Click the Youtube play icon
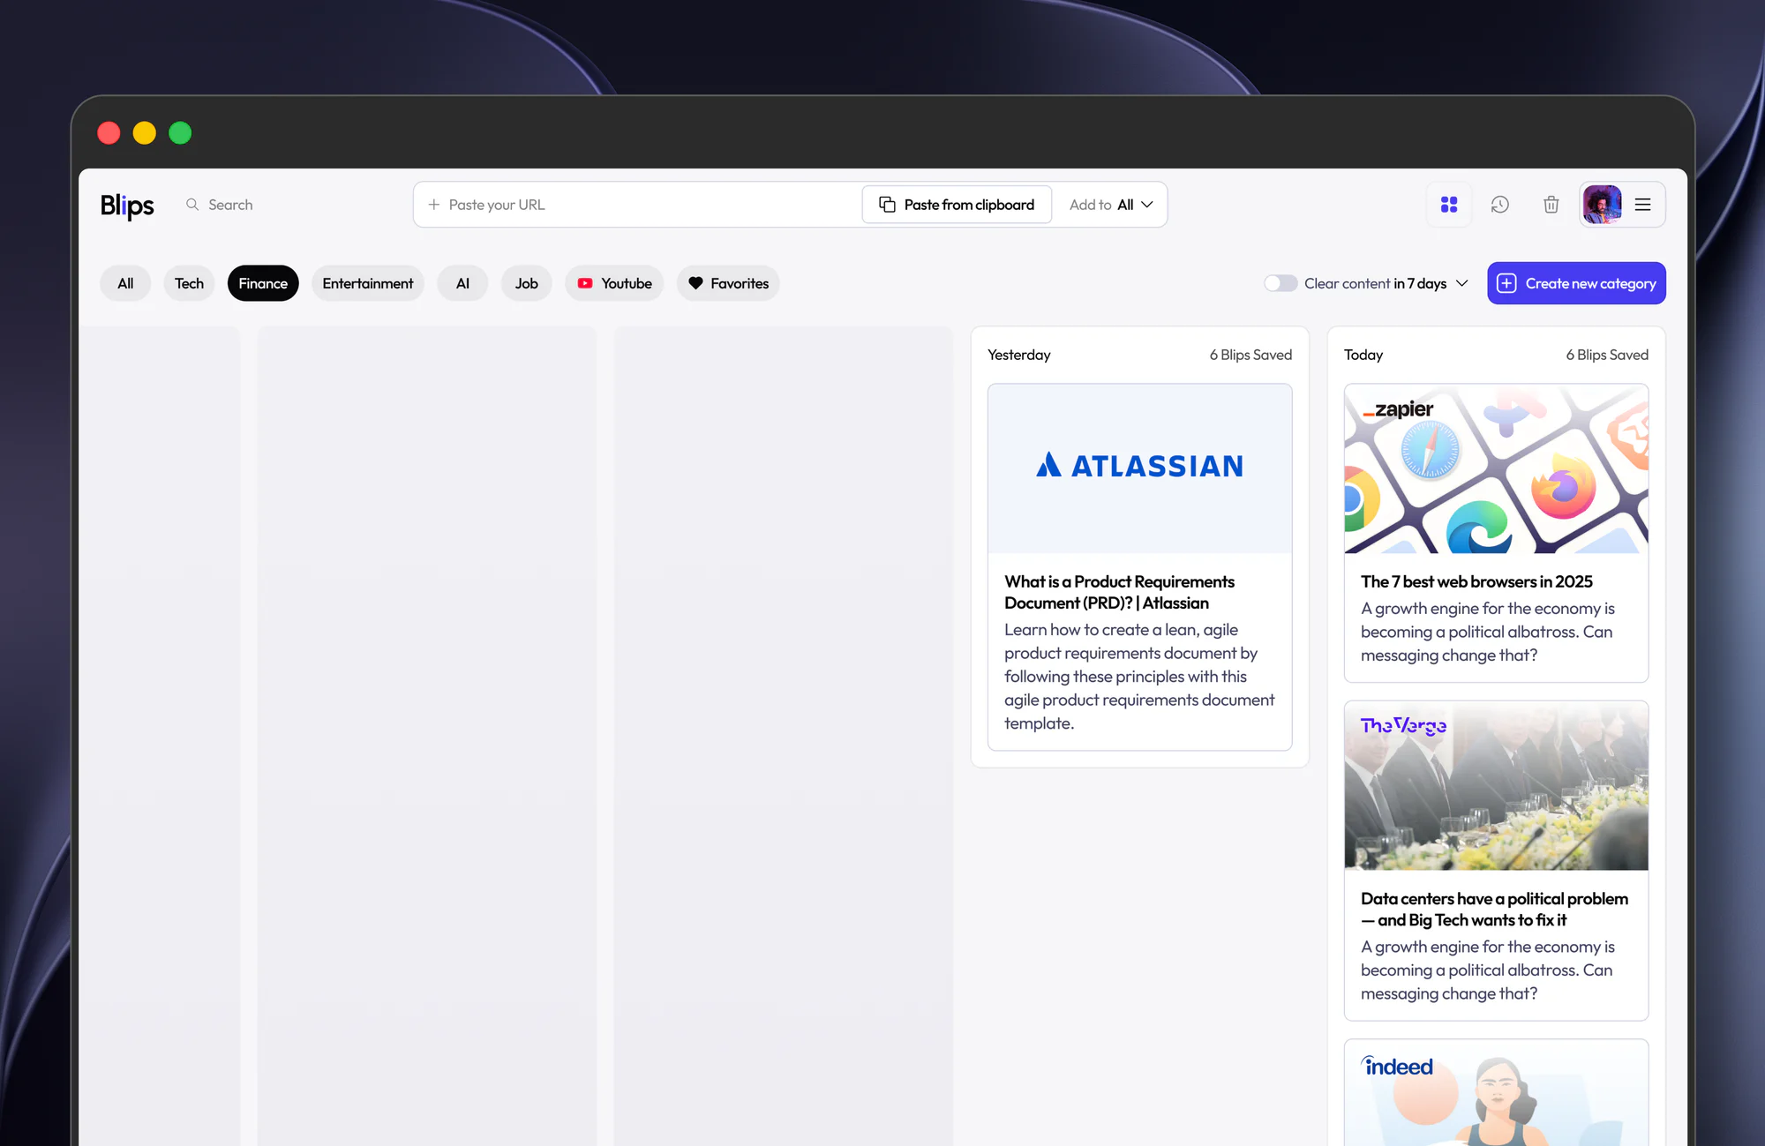Viewport: 1765px width, 1146px height. 585,283
